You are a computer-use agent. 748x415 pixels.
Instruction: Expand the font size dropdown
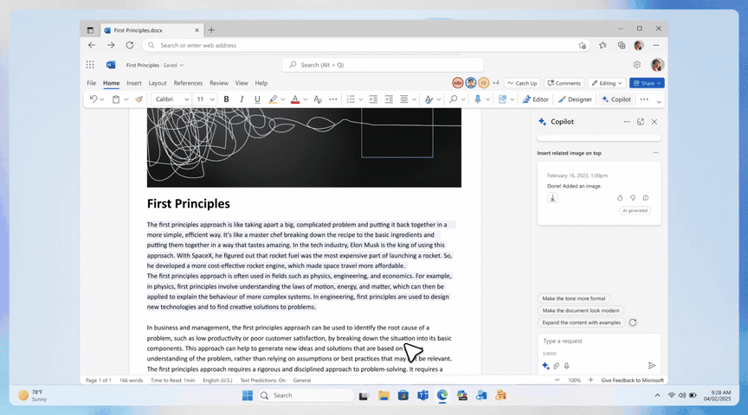[212, 99]
